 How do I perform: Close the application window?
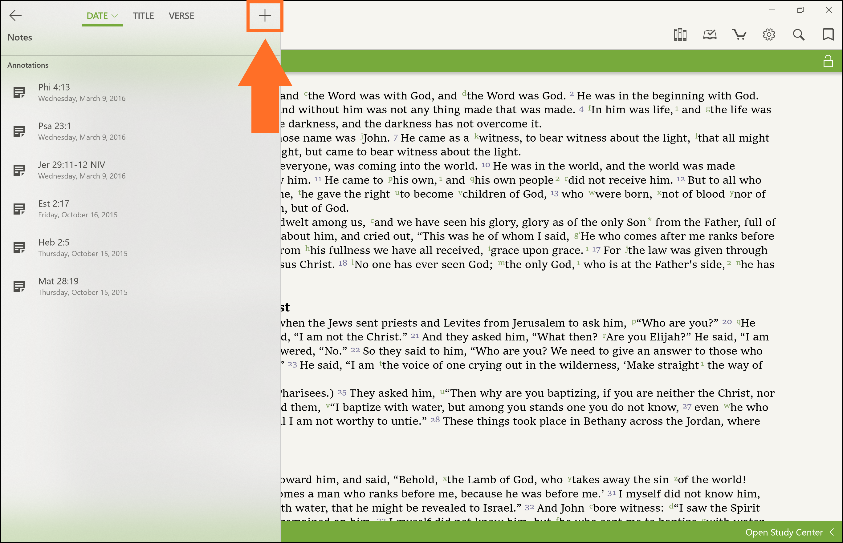[x=829, y=10]
